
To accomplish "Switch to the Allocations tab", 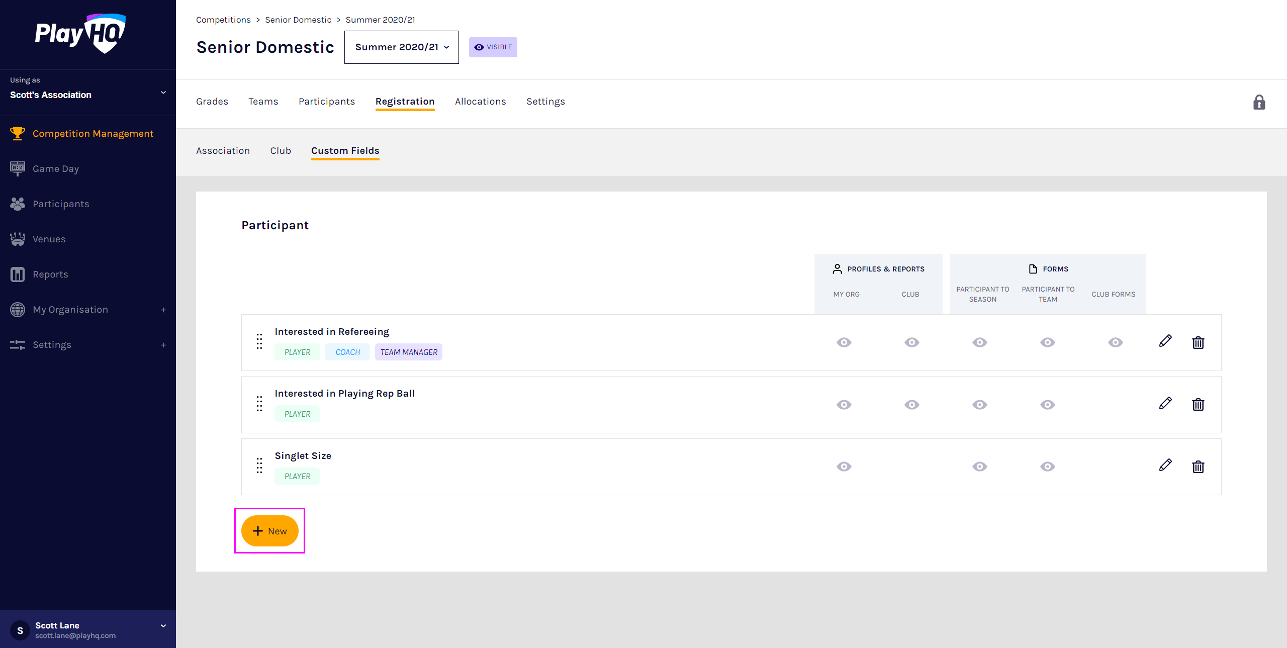I will 480,102.
